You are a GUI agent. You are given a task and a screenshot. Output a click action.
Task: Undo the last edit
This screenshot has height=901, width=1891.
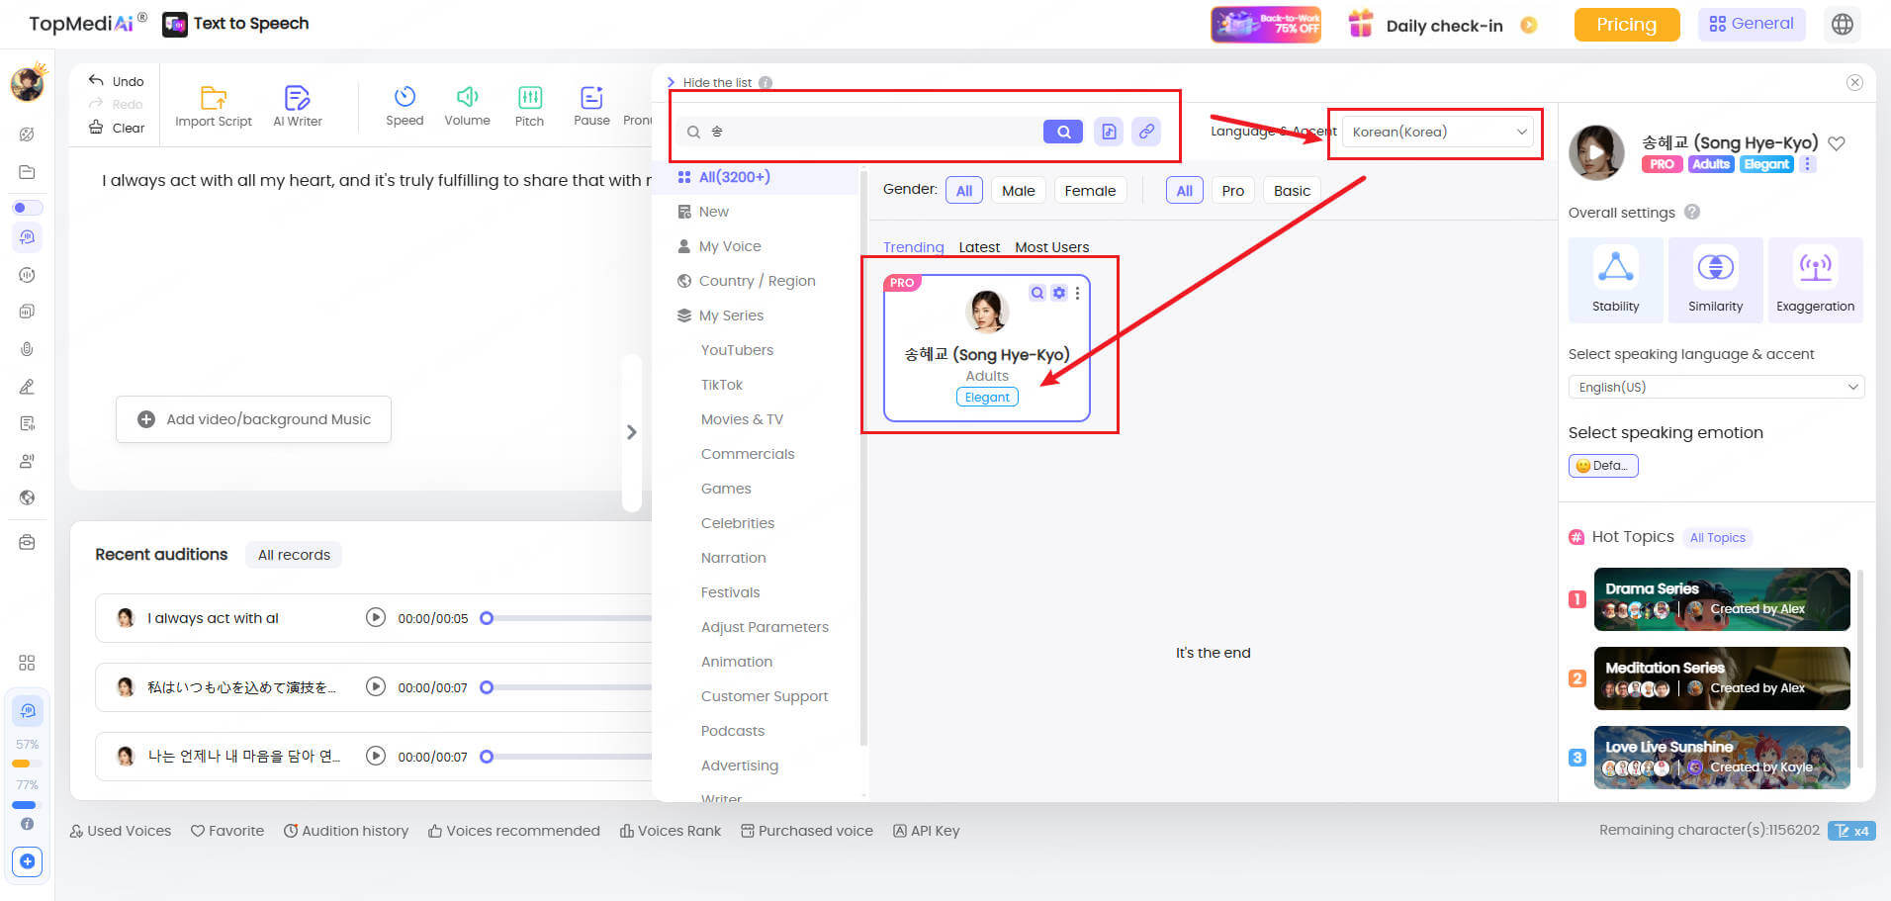tap(116, 81)
